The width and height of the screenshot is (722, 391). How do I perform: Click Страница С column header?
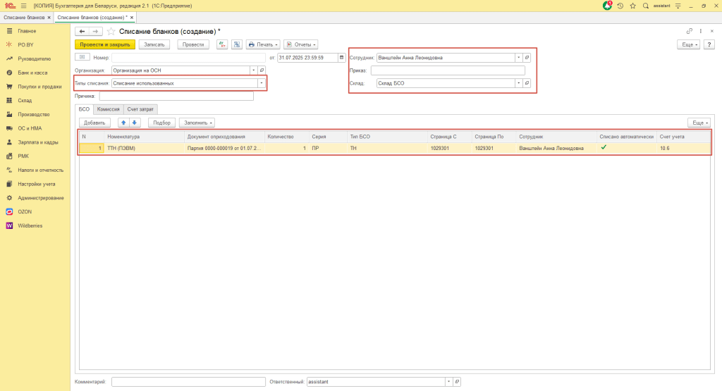pos(448,137)
